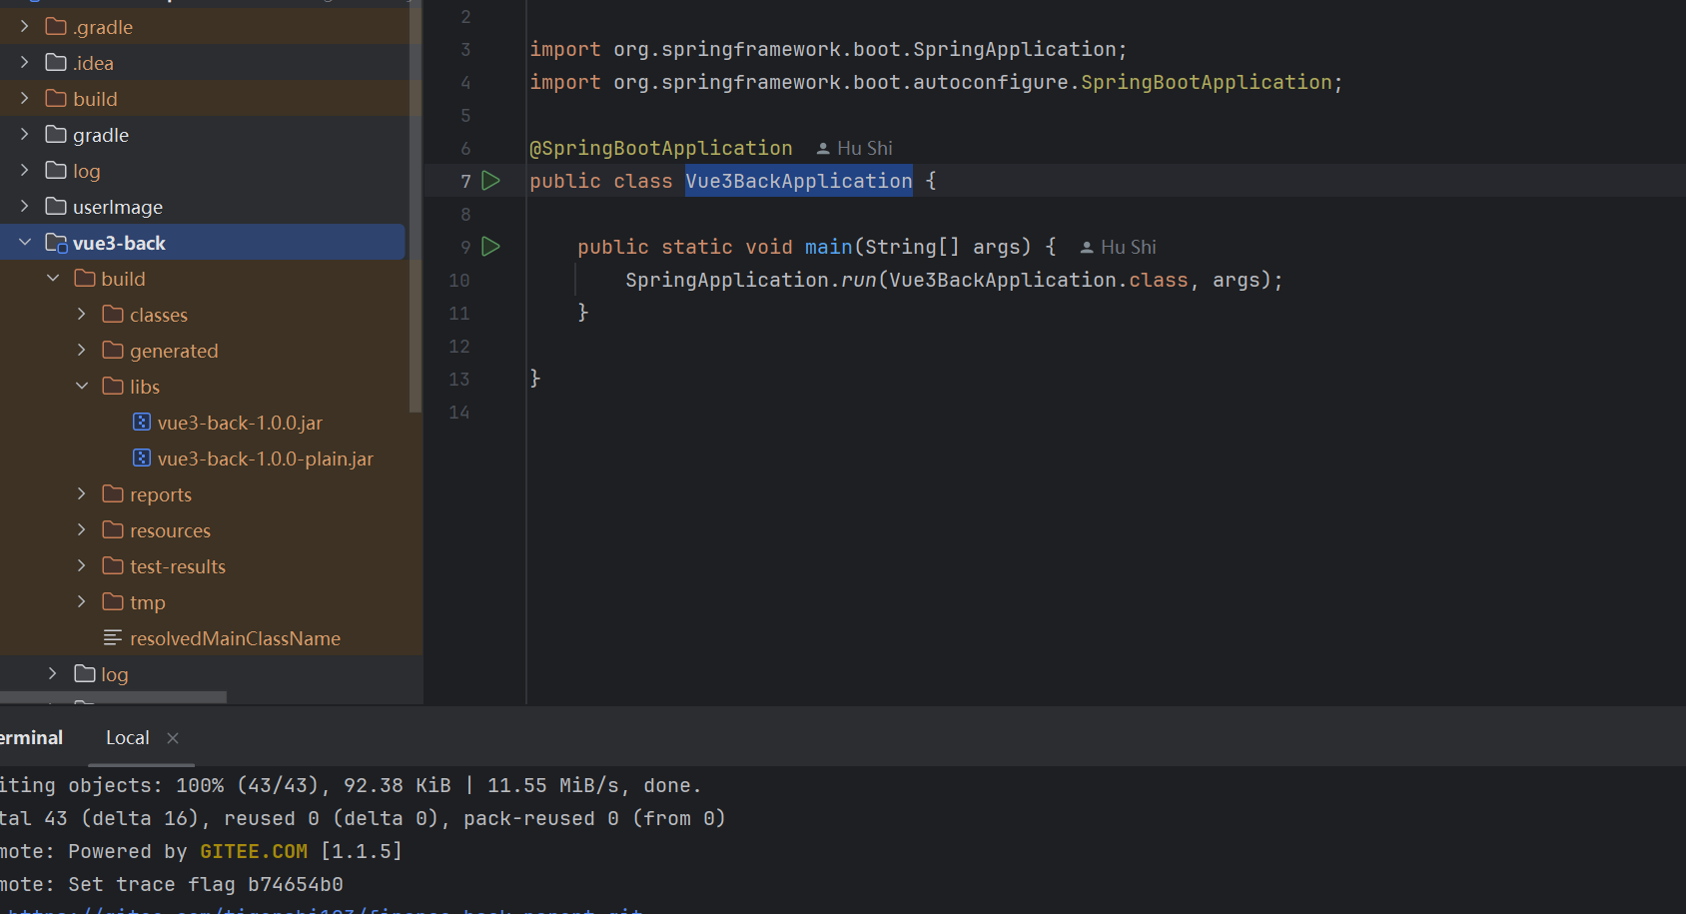Click the vue3-back module folder icon
The width and height of the screenshot is (1686, 914).
click(x=57, y=243)
